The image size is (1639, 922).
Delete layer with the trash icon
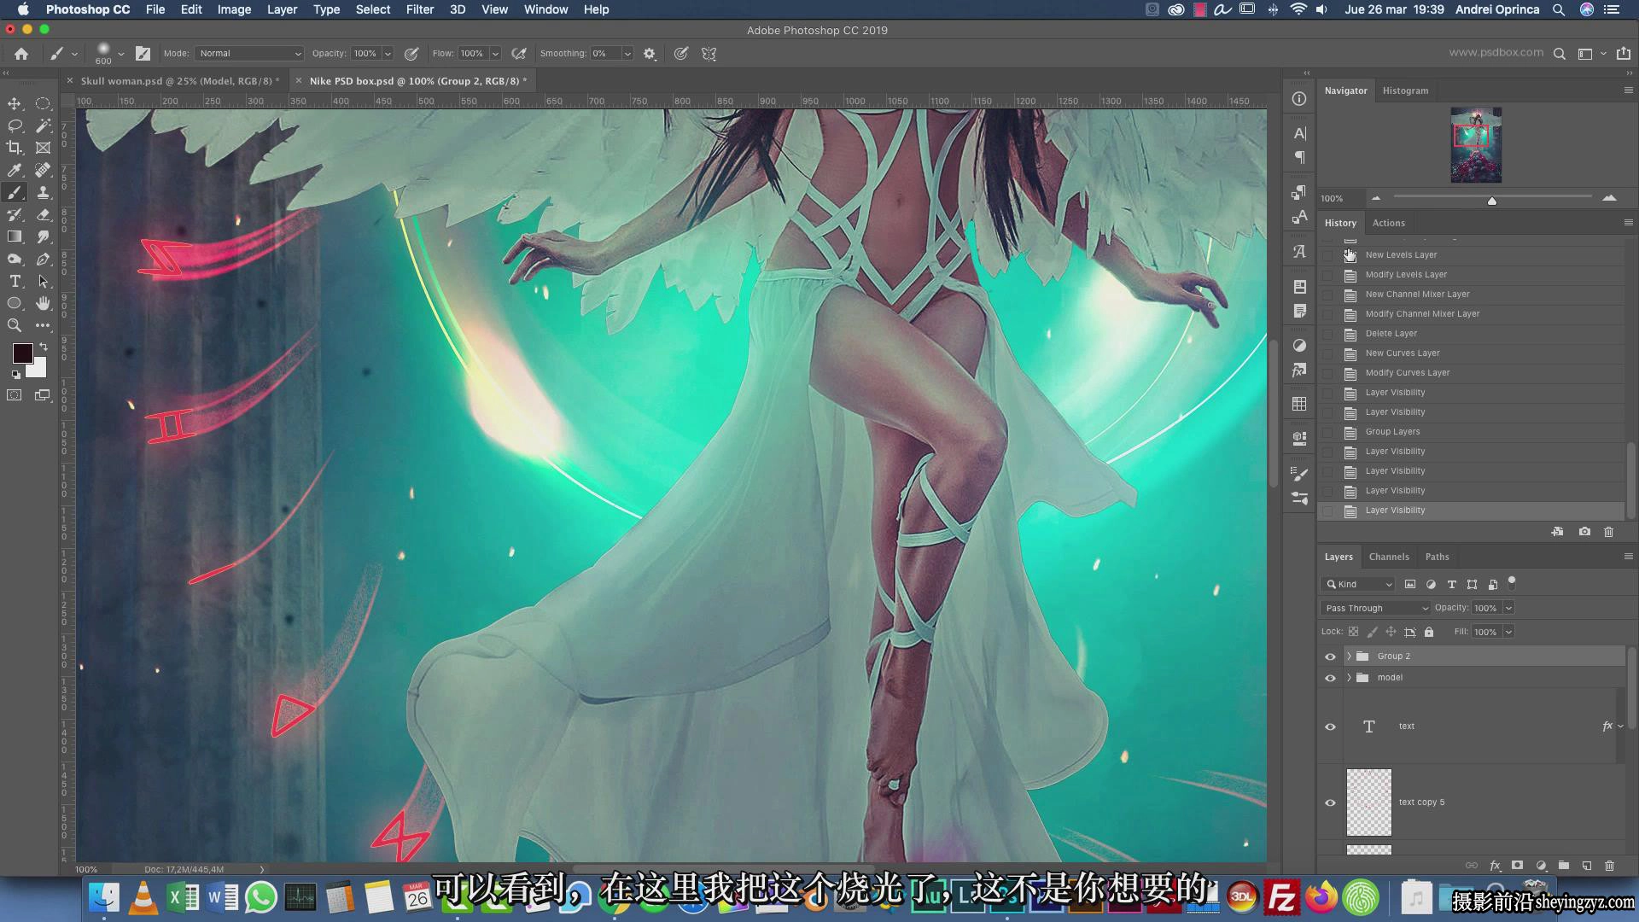coord(1610,866)
